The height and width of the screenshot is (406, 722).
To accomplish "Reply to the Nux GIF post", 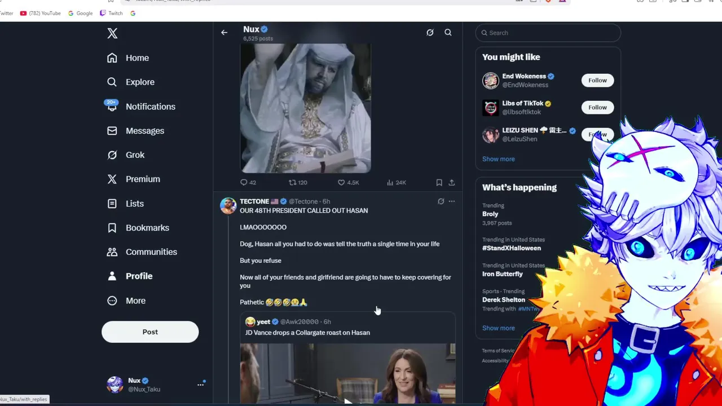I will pos(248,183).
